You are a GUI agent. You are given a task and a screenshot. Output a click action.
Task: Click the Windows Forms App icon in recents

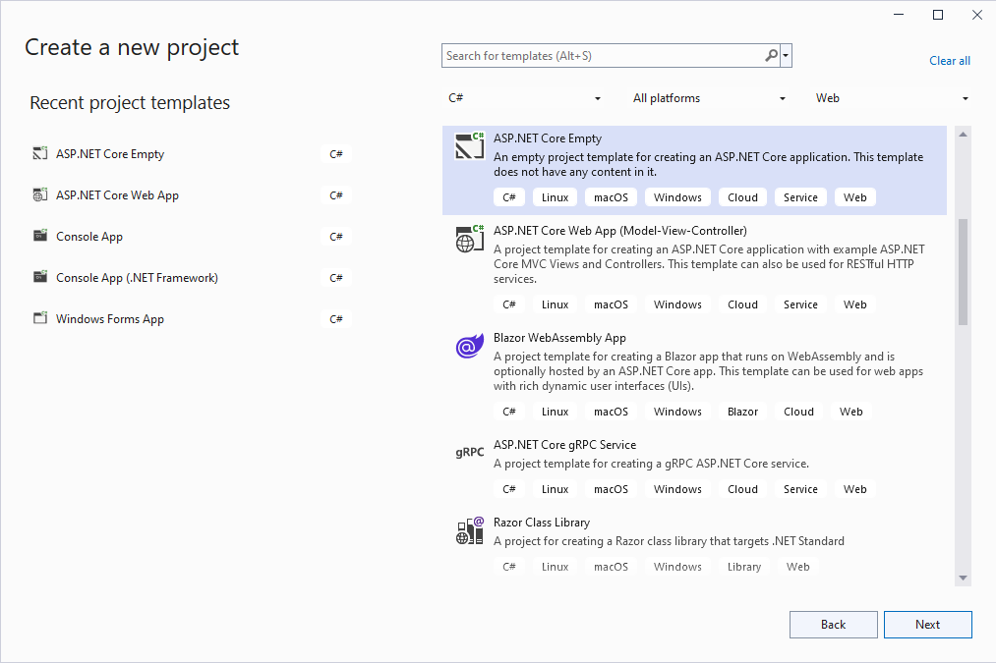click(x=40, y=319)
